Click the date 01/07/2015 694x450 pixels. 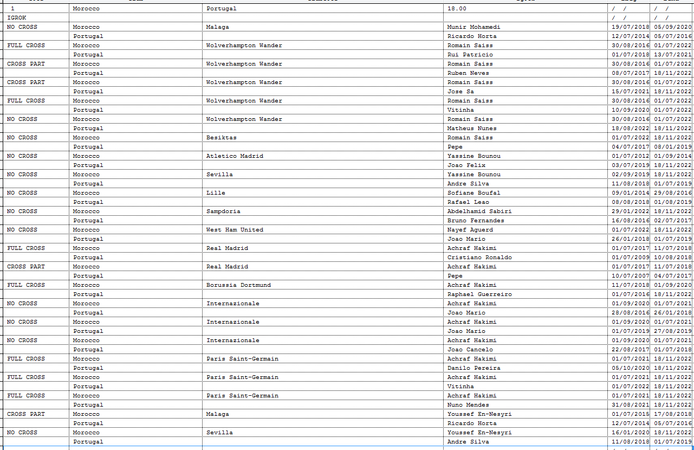coord(630,414)
